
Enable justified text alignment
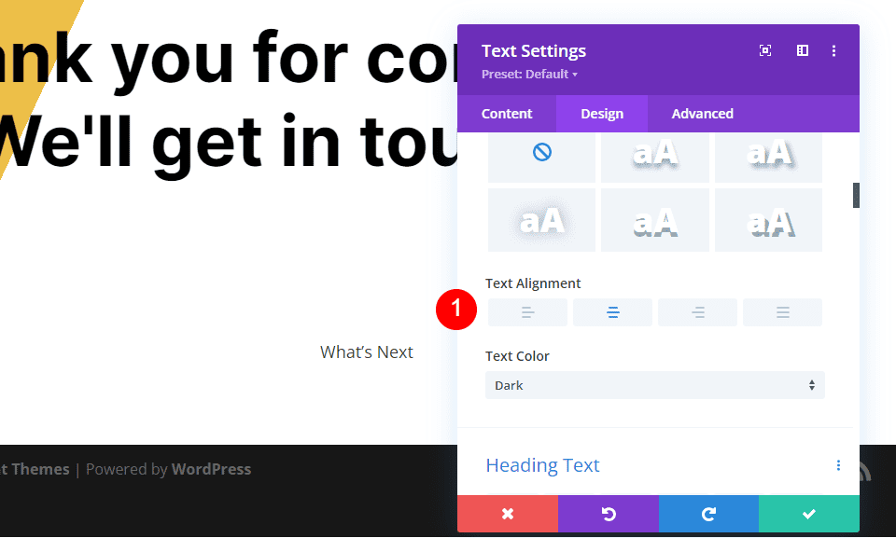click(x=782, y=311)
